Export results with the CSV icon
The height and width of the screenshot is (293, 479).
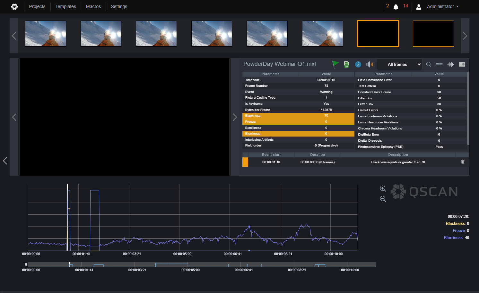[347, 64]
